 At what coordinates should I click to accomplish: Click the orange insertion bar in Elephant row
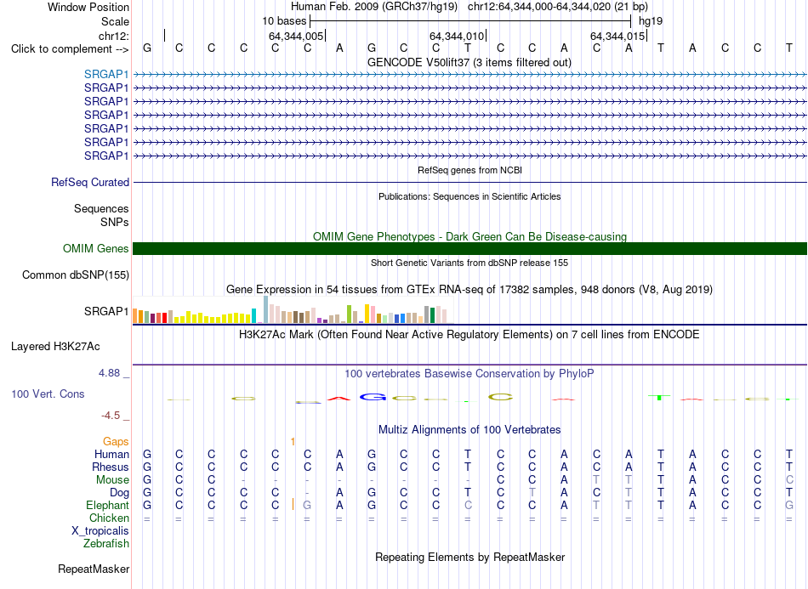tap(293, 505)
